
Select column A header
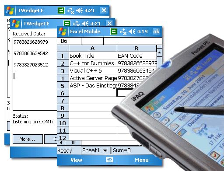(x=93, y=48)
